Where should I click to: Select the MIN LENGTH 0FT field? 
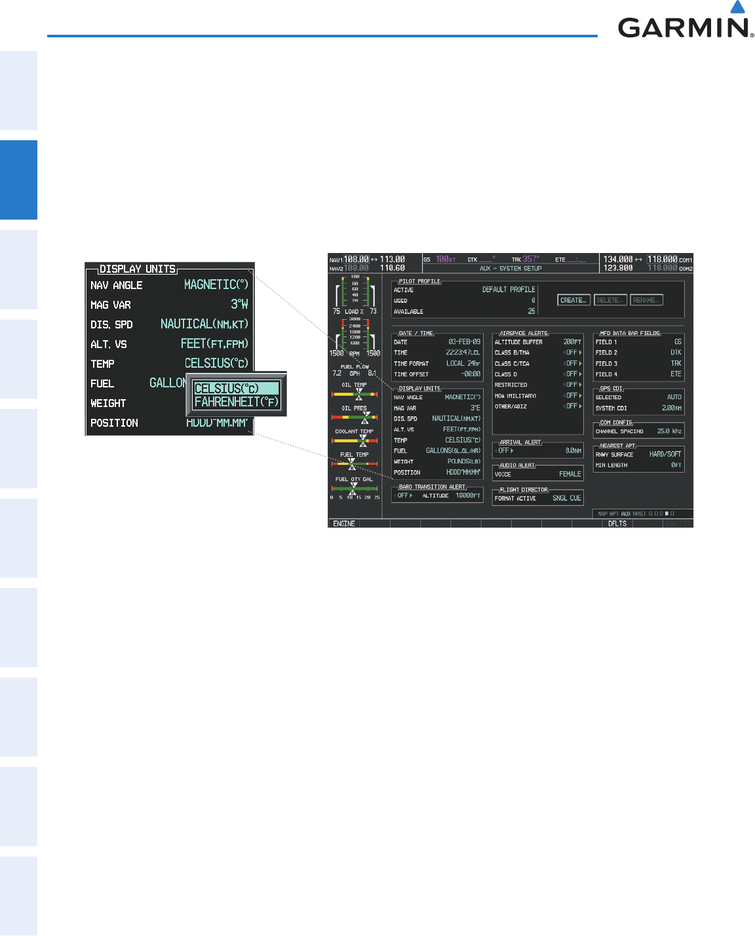tap(676, 465)
